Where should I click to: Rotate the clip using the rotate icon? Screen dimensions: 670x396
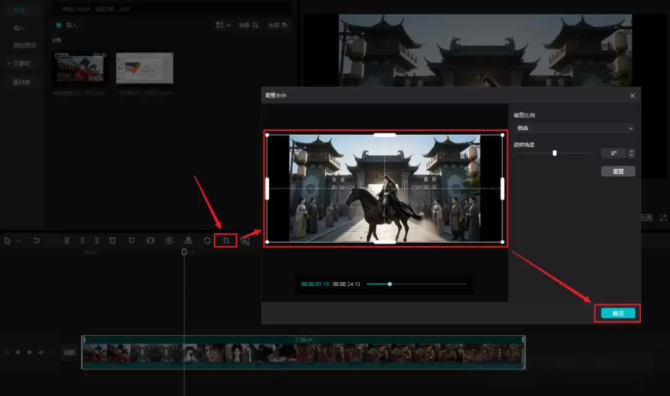(x=207, y=241)
